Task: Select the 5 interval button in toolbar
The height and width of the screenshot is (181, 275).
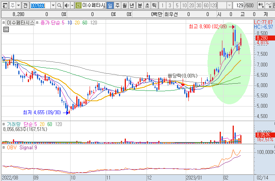Action: pyautogui.click(x=177, y=5)
